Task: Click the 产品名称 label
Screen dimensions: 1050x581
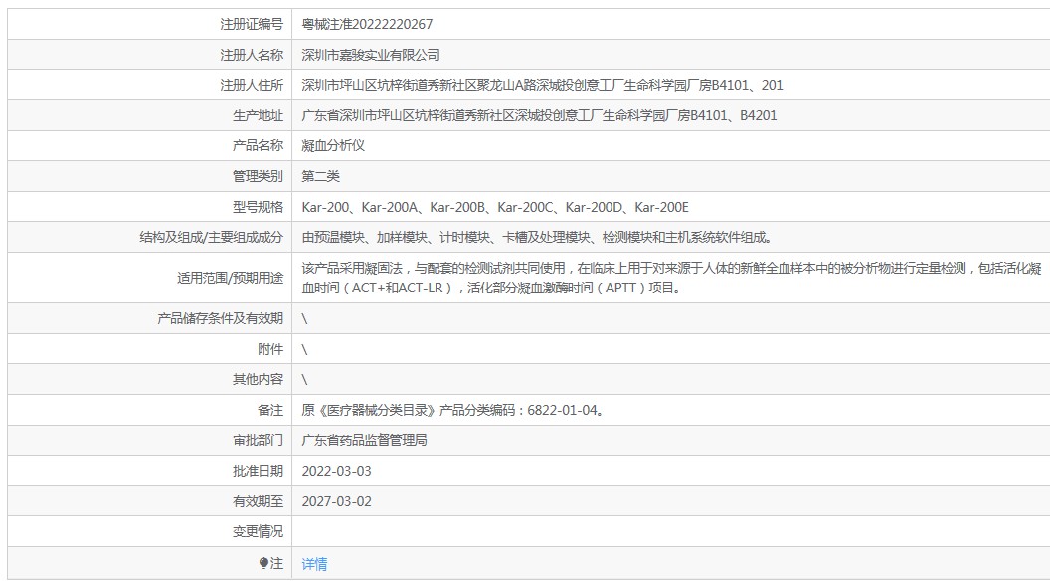Action: click(258, 145)
